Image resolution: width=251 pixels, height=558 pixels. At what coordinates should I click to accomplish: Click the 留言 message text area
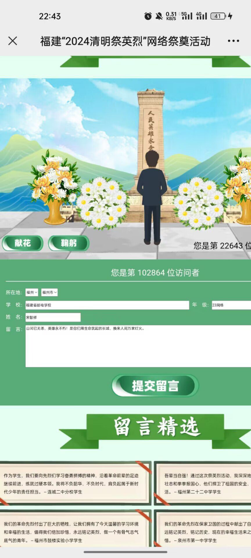coord(138,346)
